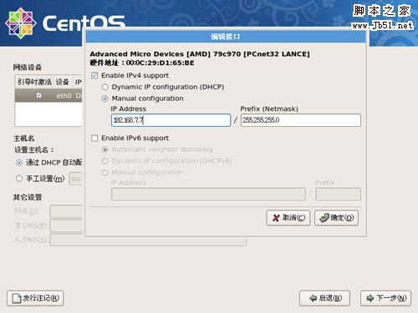Select 手工设置(m) hostname radio

click(x=19, y=179)
